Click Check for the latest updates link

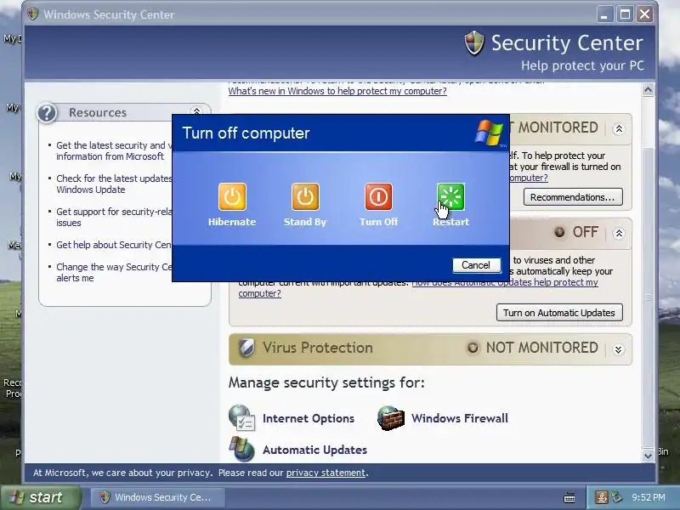click(114, 184)
